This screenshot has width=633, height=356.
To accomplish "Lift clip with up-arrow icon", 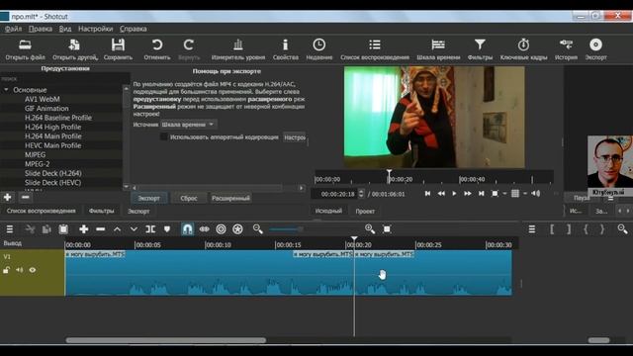I will (117, 229).
